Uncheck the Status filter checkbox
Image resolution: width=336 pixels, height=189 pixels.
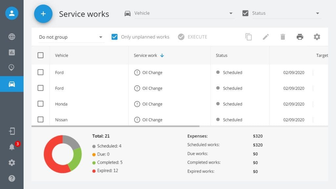click(x=245, y=13)
